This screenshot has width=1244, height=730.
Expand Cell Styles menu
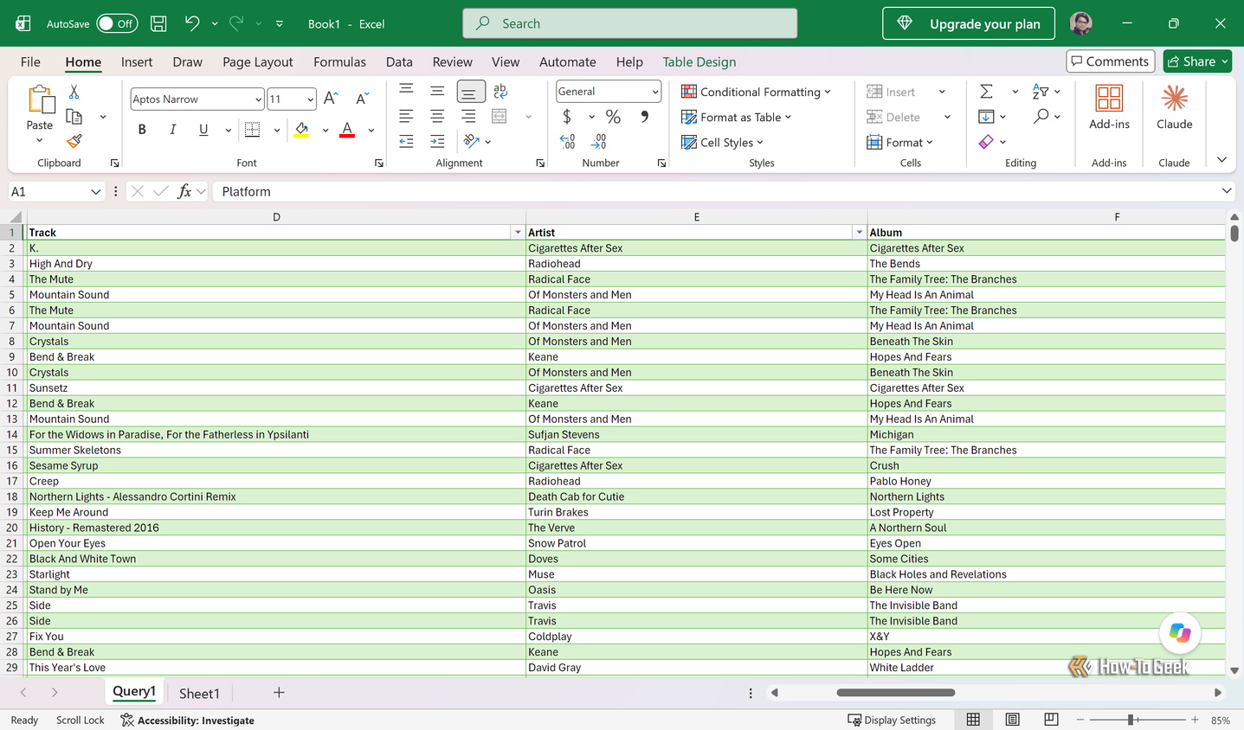tap(723, 142)
